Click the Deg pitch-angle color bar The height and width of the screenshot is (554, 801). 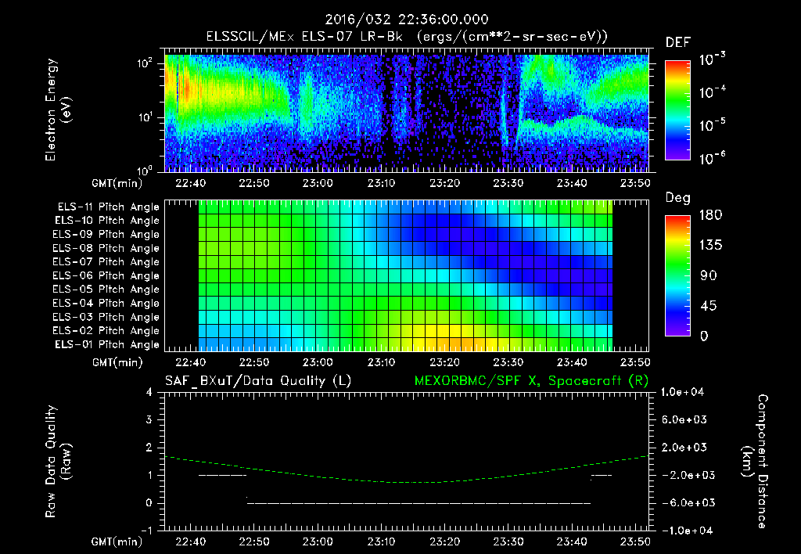tap(677, 275)
